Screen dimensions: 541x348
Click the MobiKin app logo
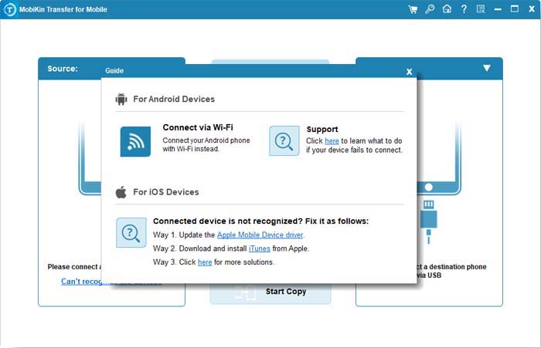tap(9, 10)
